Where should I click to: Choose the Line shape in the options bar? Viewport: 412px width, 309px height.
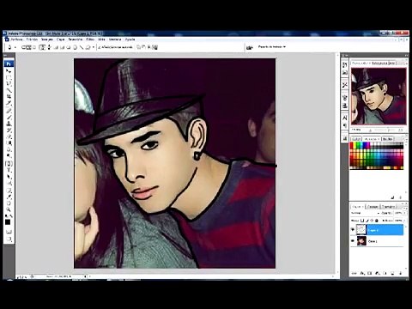(82, 47)
